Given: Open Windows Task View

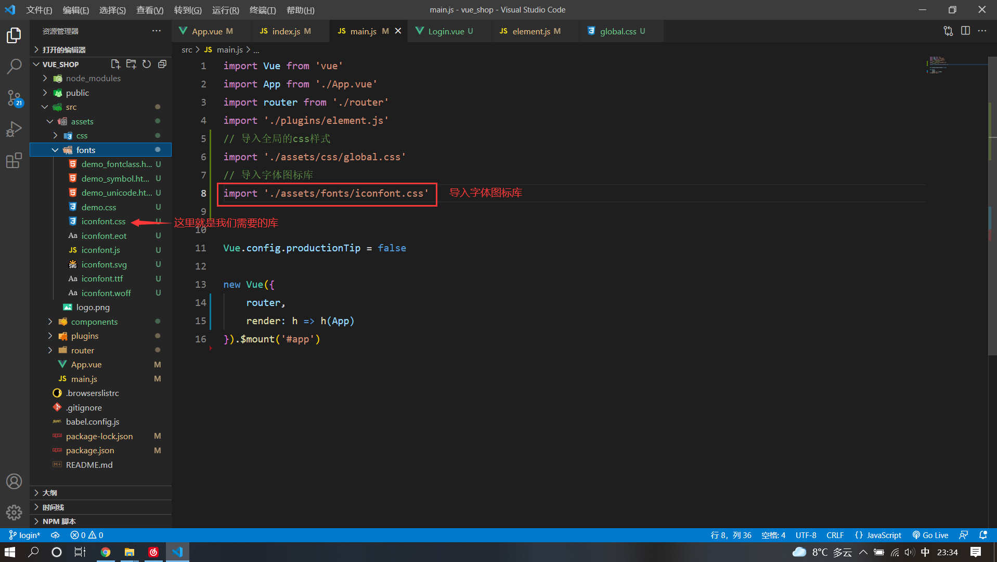Looking at the screenshot, I should coord(80,552).
